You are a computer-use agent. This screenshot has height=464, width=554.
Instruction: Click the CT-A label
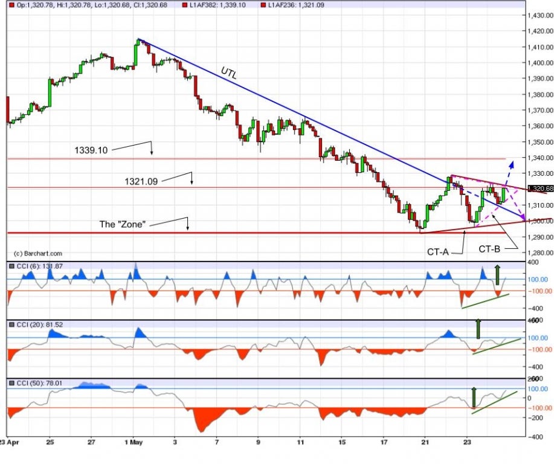[x=438, y=252]
